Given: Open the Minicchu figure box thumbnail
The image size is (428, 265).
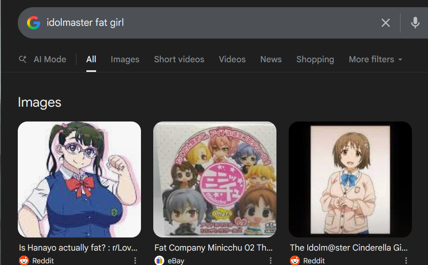Looking at the screenshot, I should 215,179.
